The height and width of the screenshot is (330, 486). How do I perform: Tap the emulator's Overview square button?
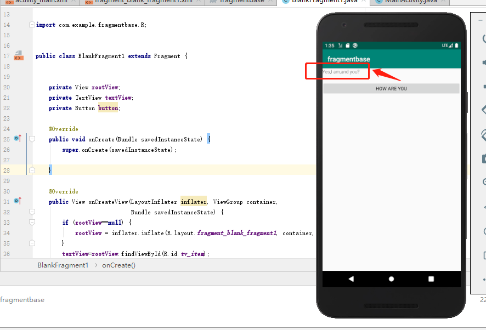point(431,279)
